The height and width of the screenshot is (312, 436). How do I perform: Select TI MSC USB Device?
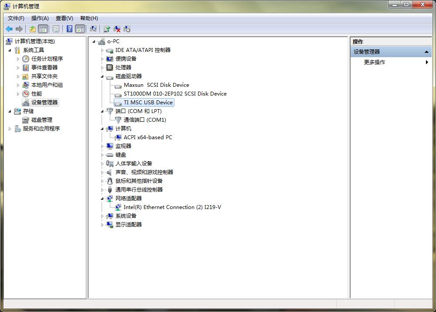(148, 103)
